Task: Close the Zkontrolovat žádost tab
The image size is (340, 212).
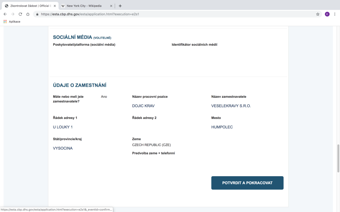Action: tap(55, 6)
